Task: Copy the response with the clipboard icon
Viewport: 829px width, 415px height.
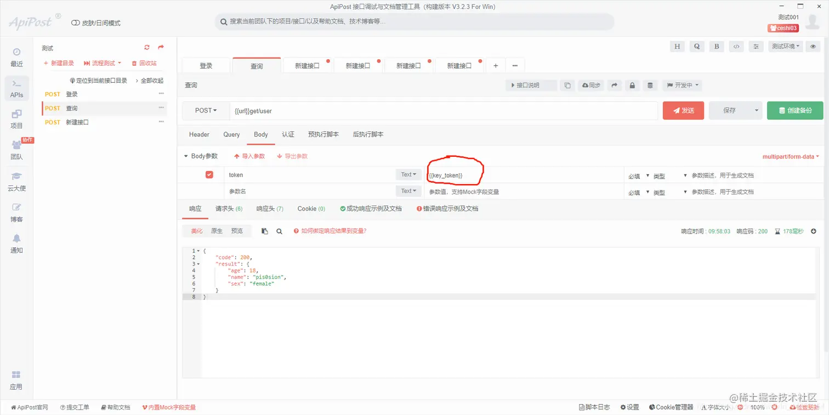Action: pos(265,231)
